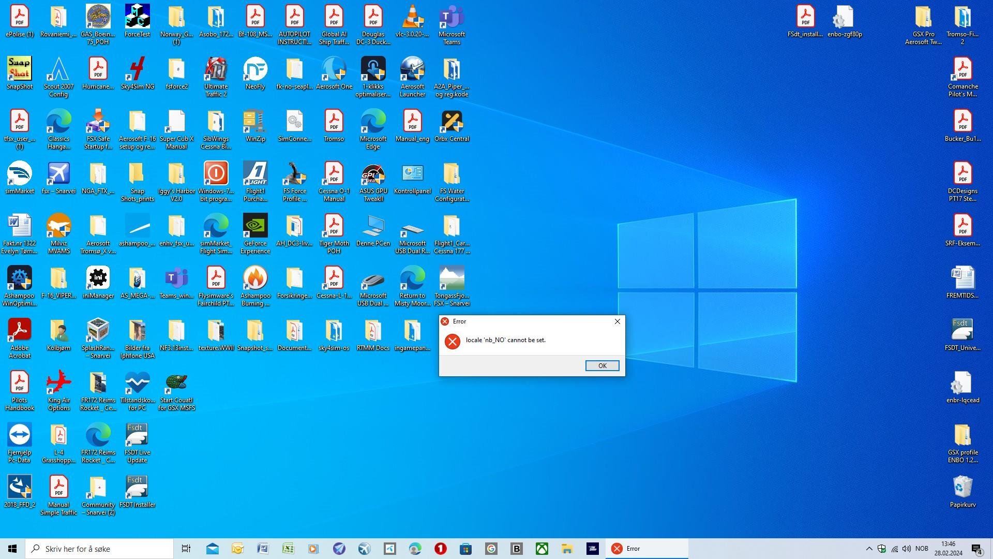Viewport: 993px width, 559px height.
Task: Select the SnapShot desktop icon
Action: tap(19, 73)
